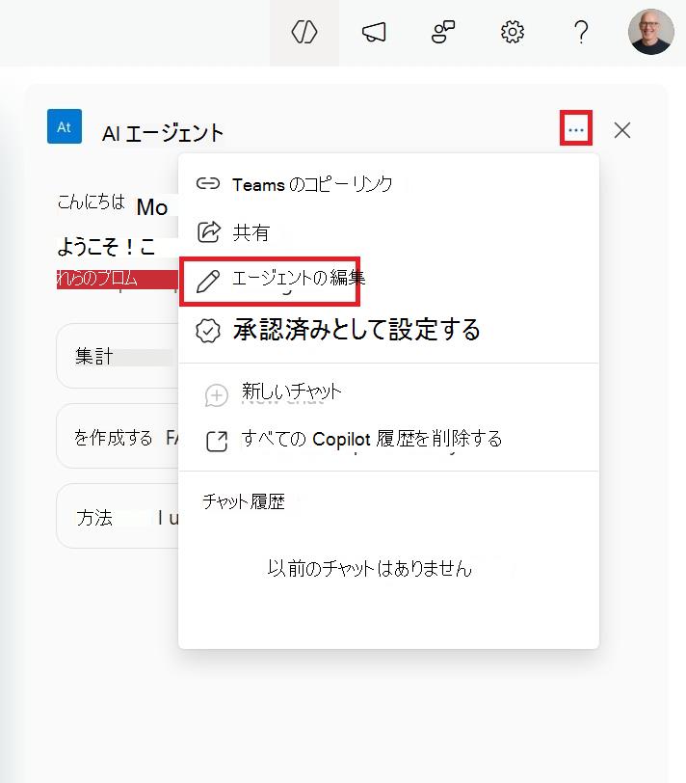Open the code view icon in header
Image resolution: width=686 pixels, height=783 pixels.
[304, 33]
